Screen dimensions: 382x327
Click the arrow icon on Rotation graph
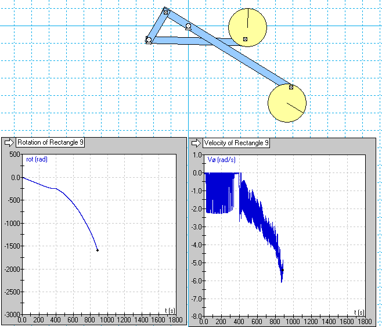coord(9,142)
